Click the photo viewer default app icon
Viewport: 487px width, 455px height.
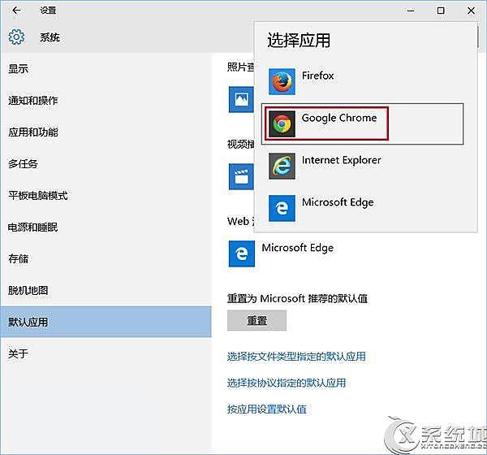(241, 99)
